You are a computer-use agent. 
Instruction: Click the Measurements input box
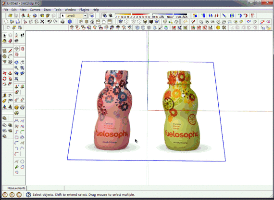[45, 188]
